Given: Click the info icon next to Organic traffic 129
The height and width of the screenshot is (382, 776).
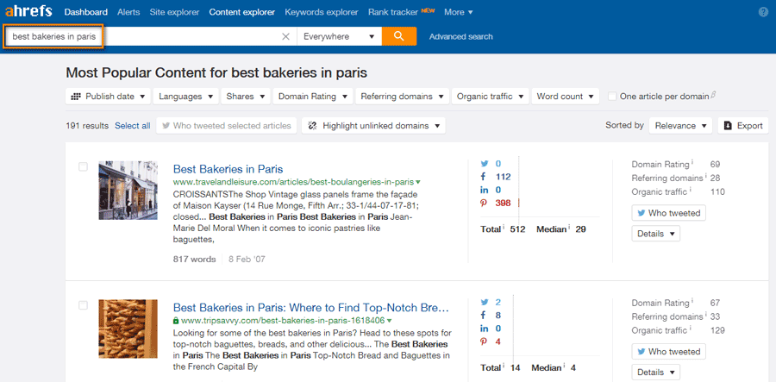Looking at the screenshot, I should (690, 329).
